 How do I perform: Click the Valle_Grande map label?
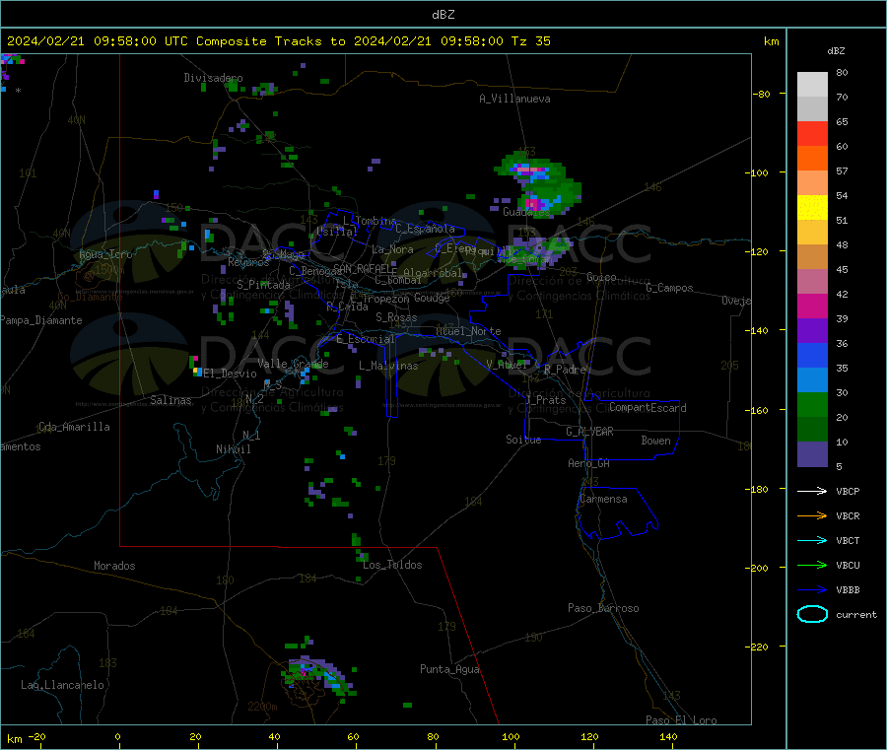click(x=293, y=364)
